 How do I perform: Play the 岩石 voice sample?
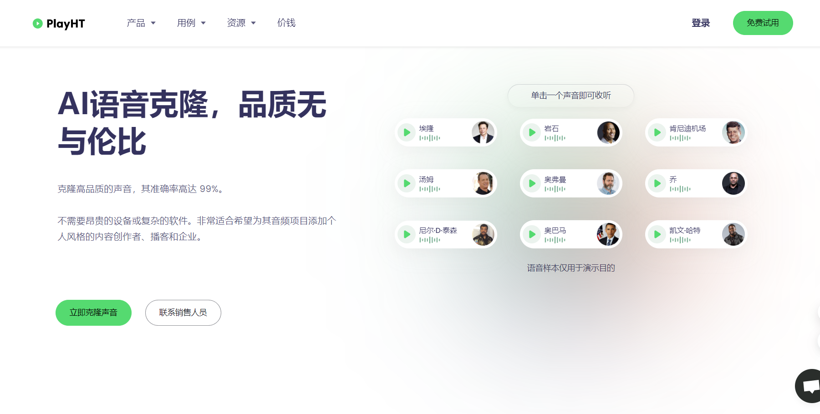(x=532, y=132)
